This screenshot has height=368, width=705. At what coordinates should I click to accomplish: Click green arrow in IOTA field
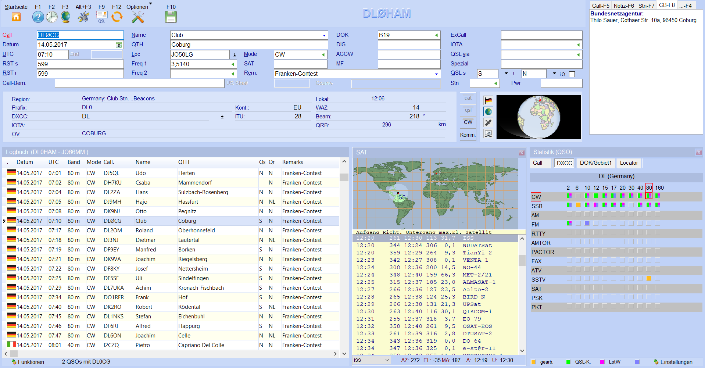point(578,45)
